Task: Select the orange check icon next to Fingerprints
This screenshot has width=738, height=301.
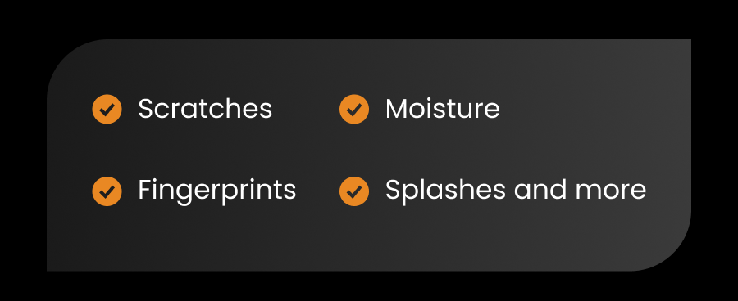Action: (x=107, y=191)
